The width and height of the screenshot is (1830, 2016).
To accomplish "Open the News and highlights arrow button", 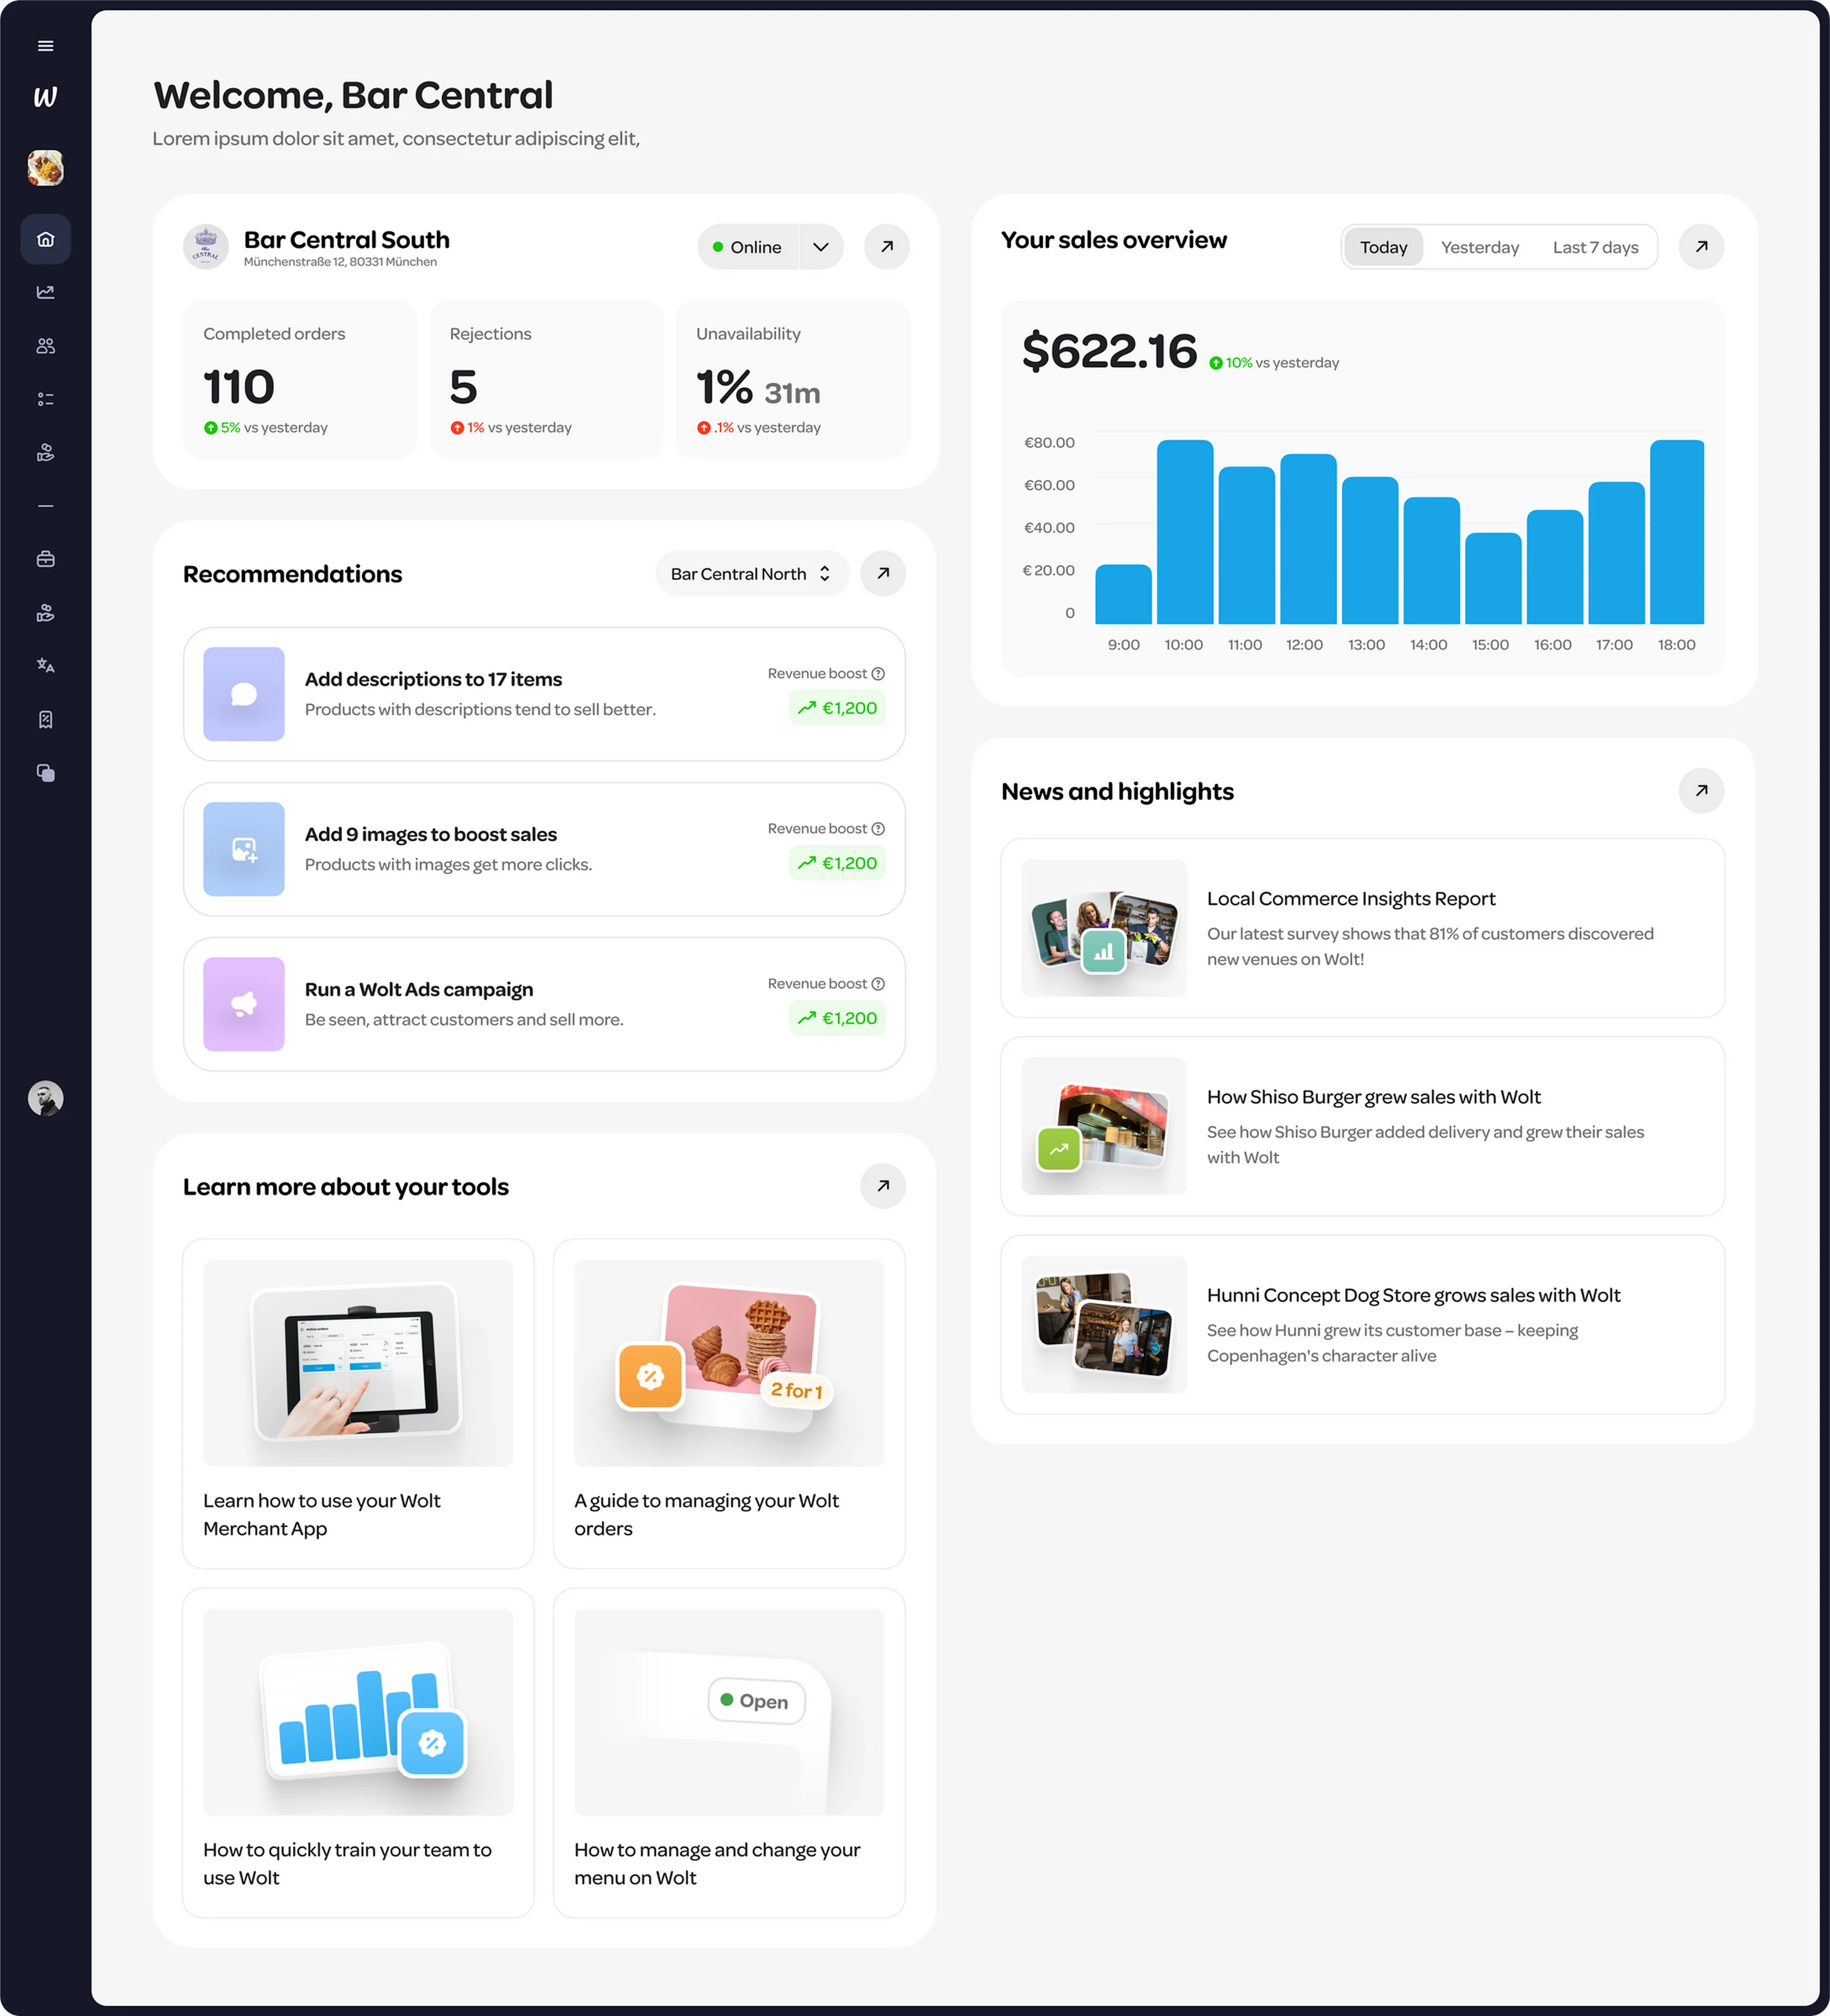I will [1700, 791].
